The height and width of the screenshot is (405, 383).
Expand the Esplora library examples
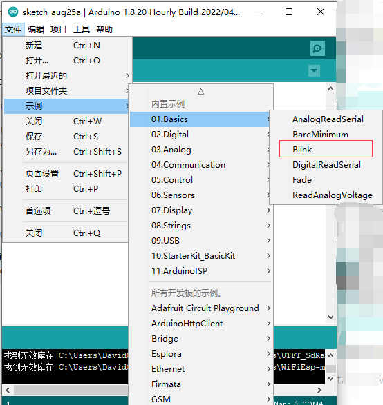[x=200, y=354]
